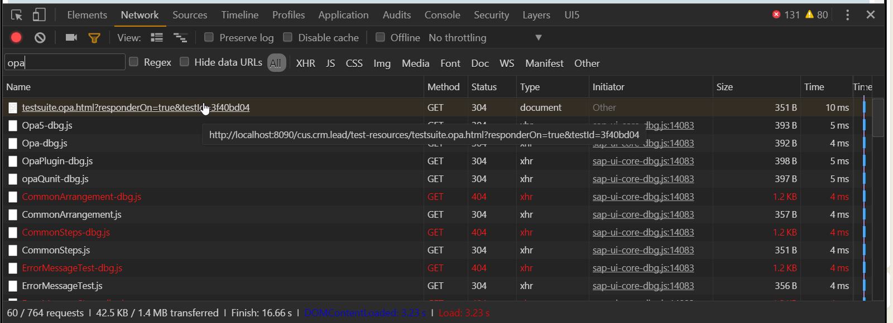Screen dimensions: 893x323
Task: Open the No throttling dropdown
Action: (485, 37)
